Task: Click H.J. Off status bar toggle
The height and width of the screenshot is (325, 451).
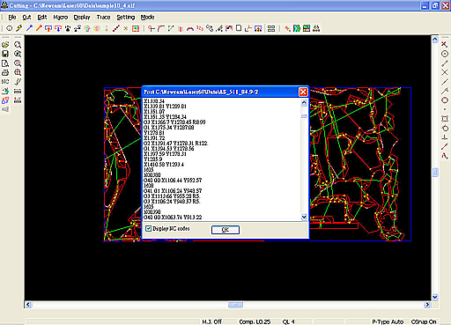Action: [212, 321]
